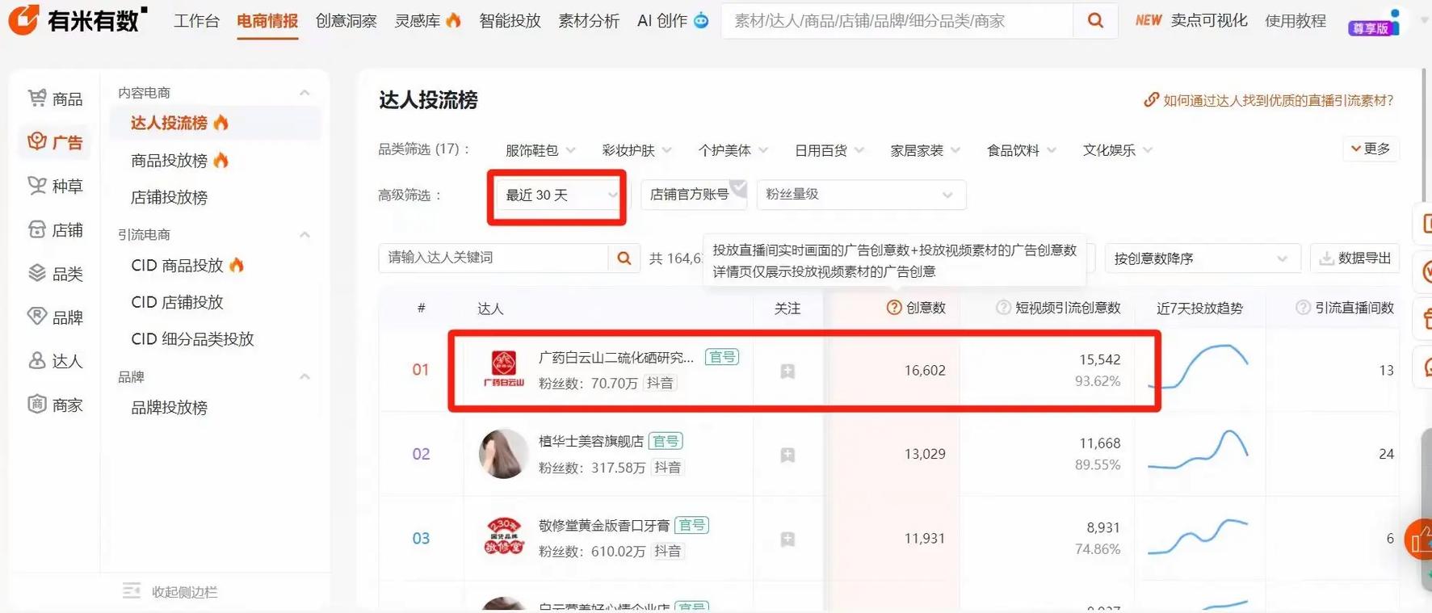This screenshot has height=613, width=1432.
Task: Open the 电商情报 tab
Action: [267, 21]
